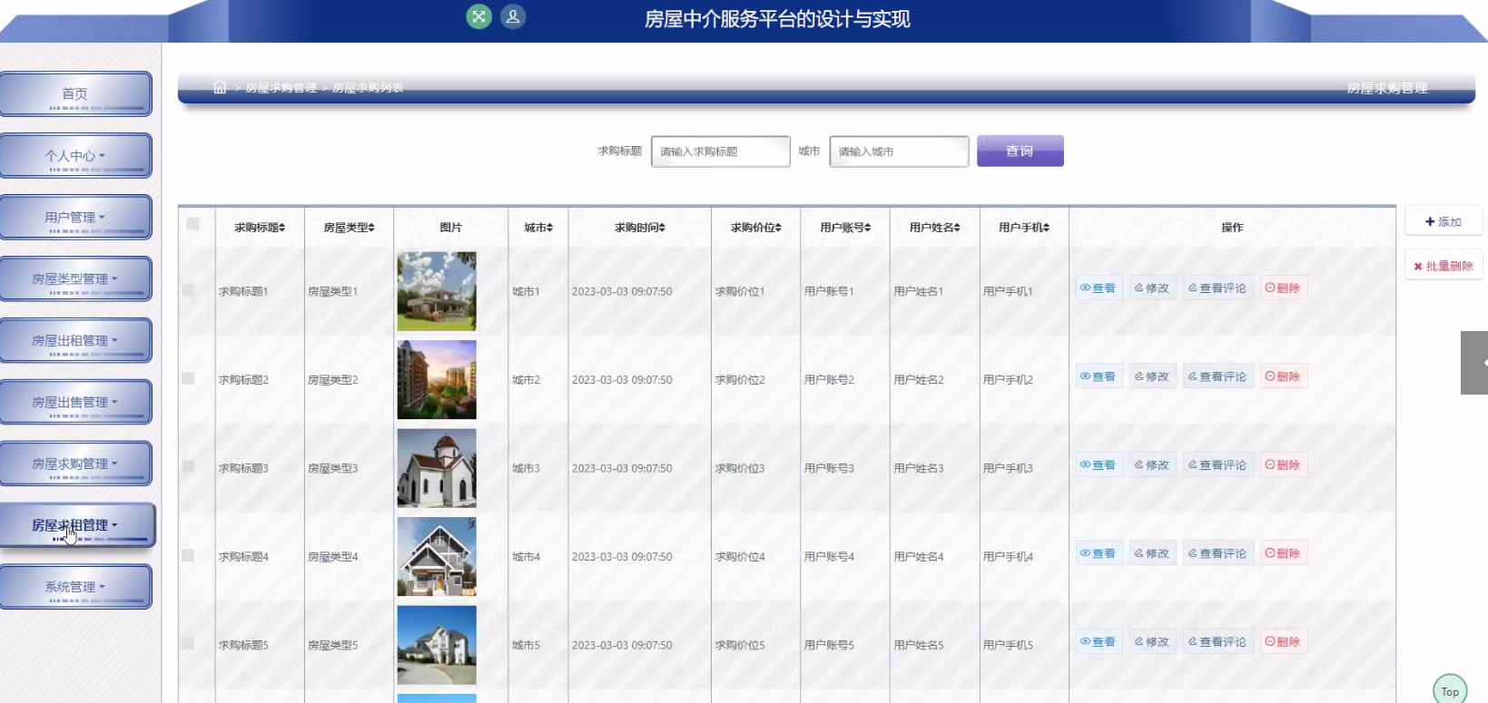Click 删除 for row 求购标题4
Viewport: 1488px width, 703px height.
click(1284, 553)
